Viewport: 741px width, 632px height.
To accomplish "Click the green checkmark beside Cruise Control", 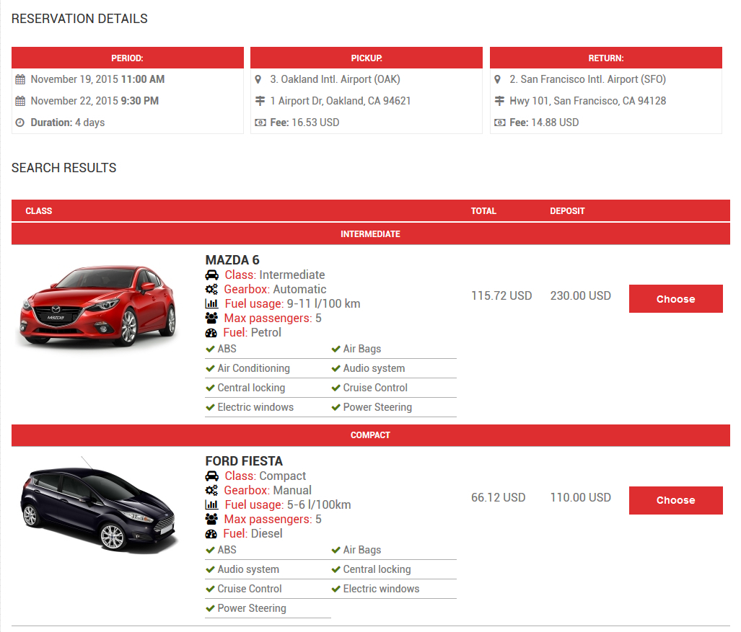I will (x=336, y=387).
